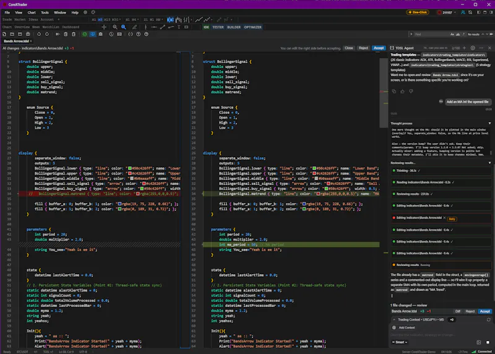Select the text label T tool

(x=179, y=27)
